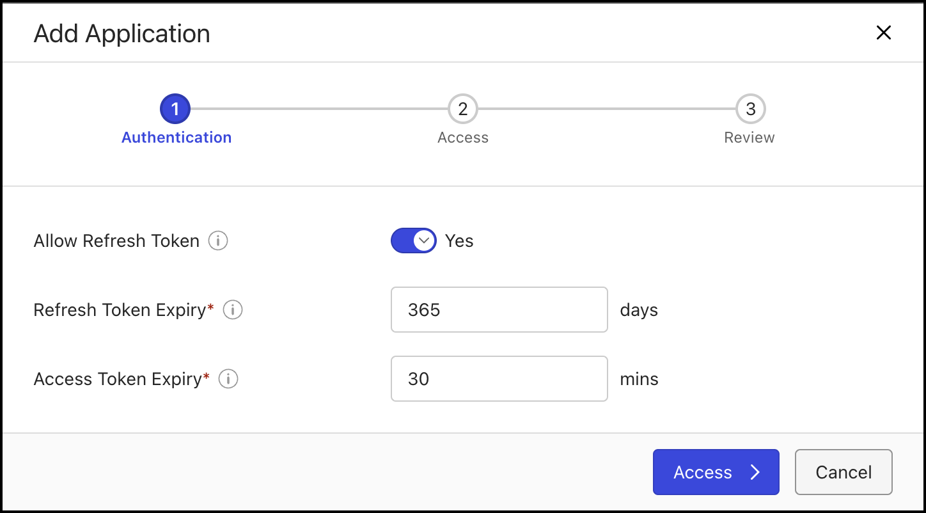Go to step 2 circle in stepper

click(x=463, y=109)
